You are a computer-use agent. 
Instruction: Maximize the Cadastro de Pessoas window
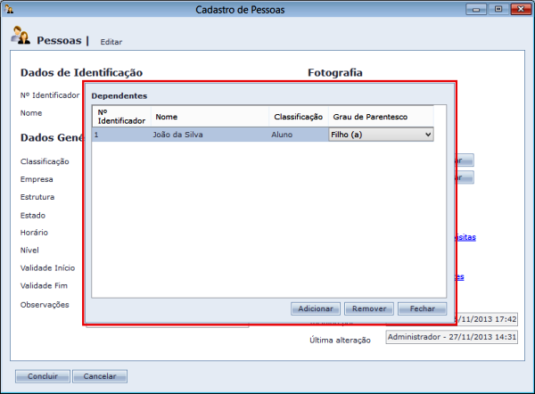click(x=497, y=9)
